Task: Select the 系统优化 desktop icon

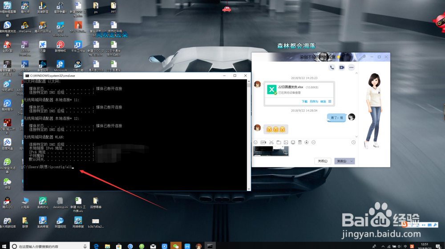Action: click(x=43, y=203)
